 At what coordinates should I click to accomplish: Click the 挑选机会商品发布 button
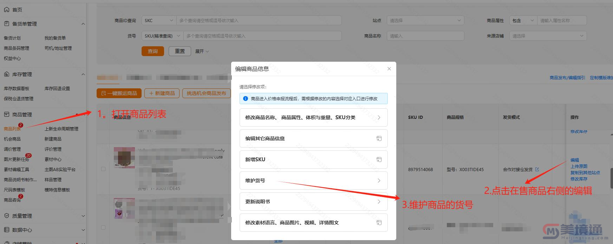[207, 93]
